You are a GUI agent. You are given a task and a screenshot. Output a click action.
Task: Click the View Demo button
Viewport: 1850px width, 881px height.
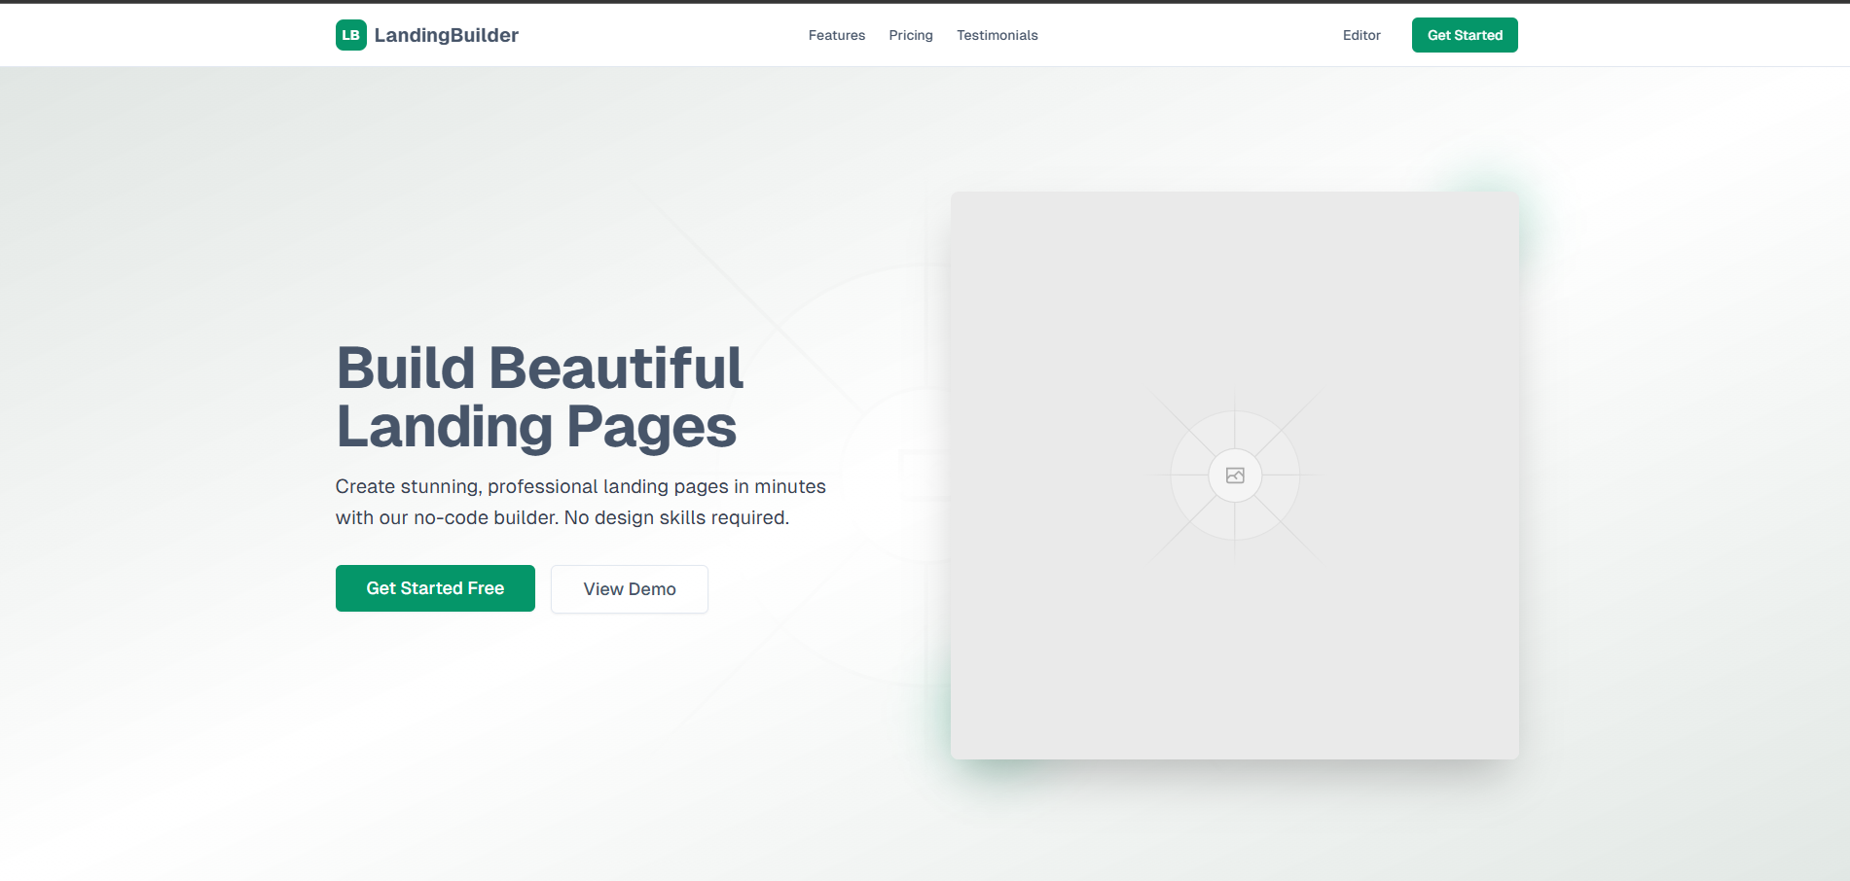coord(629,588)
